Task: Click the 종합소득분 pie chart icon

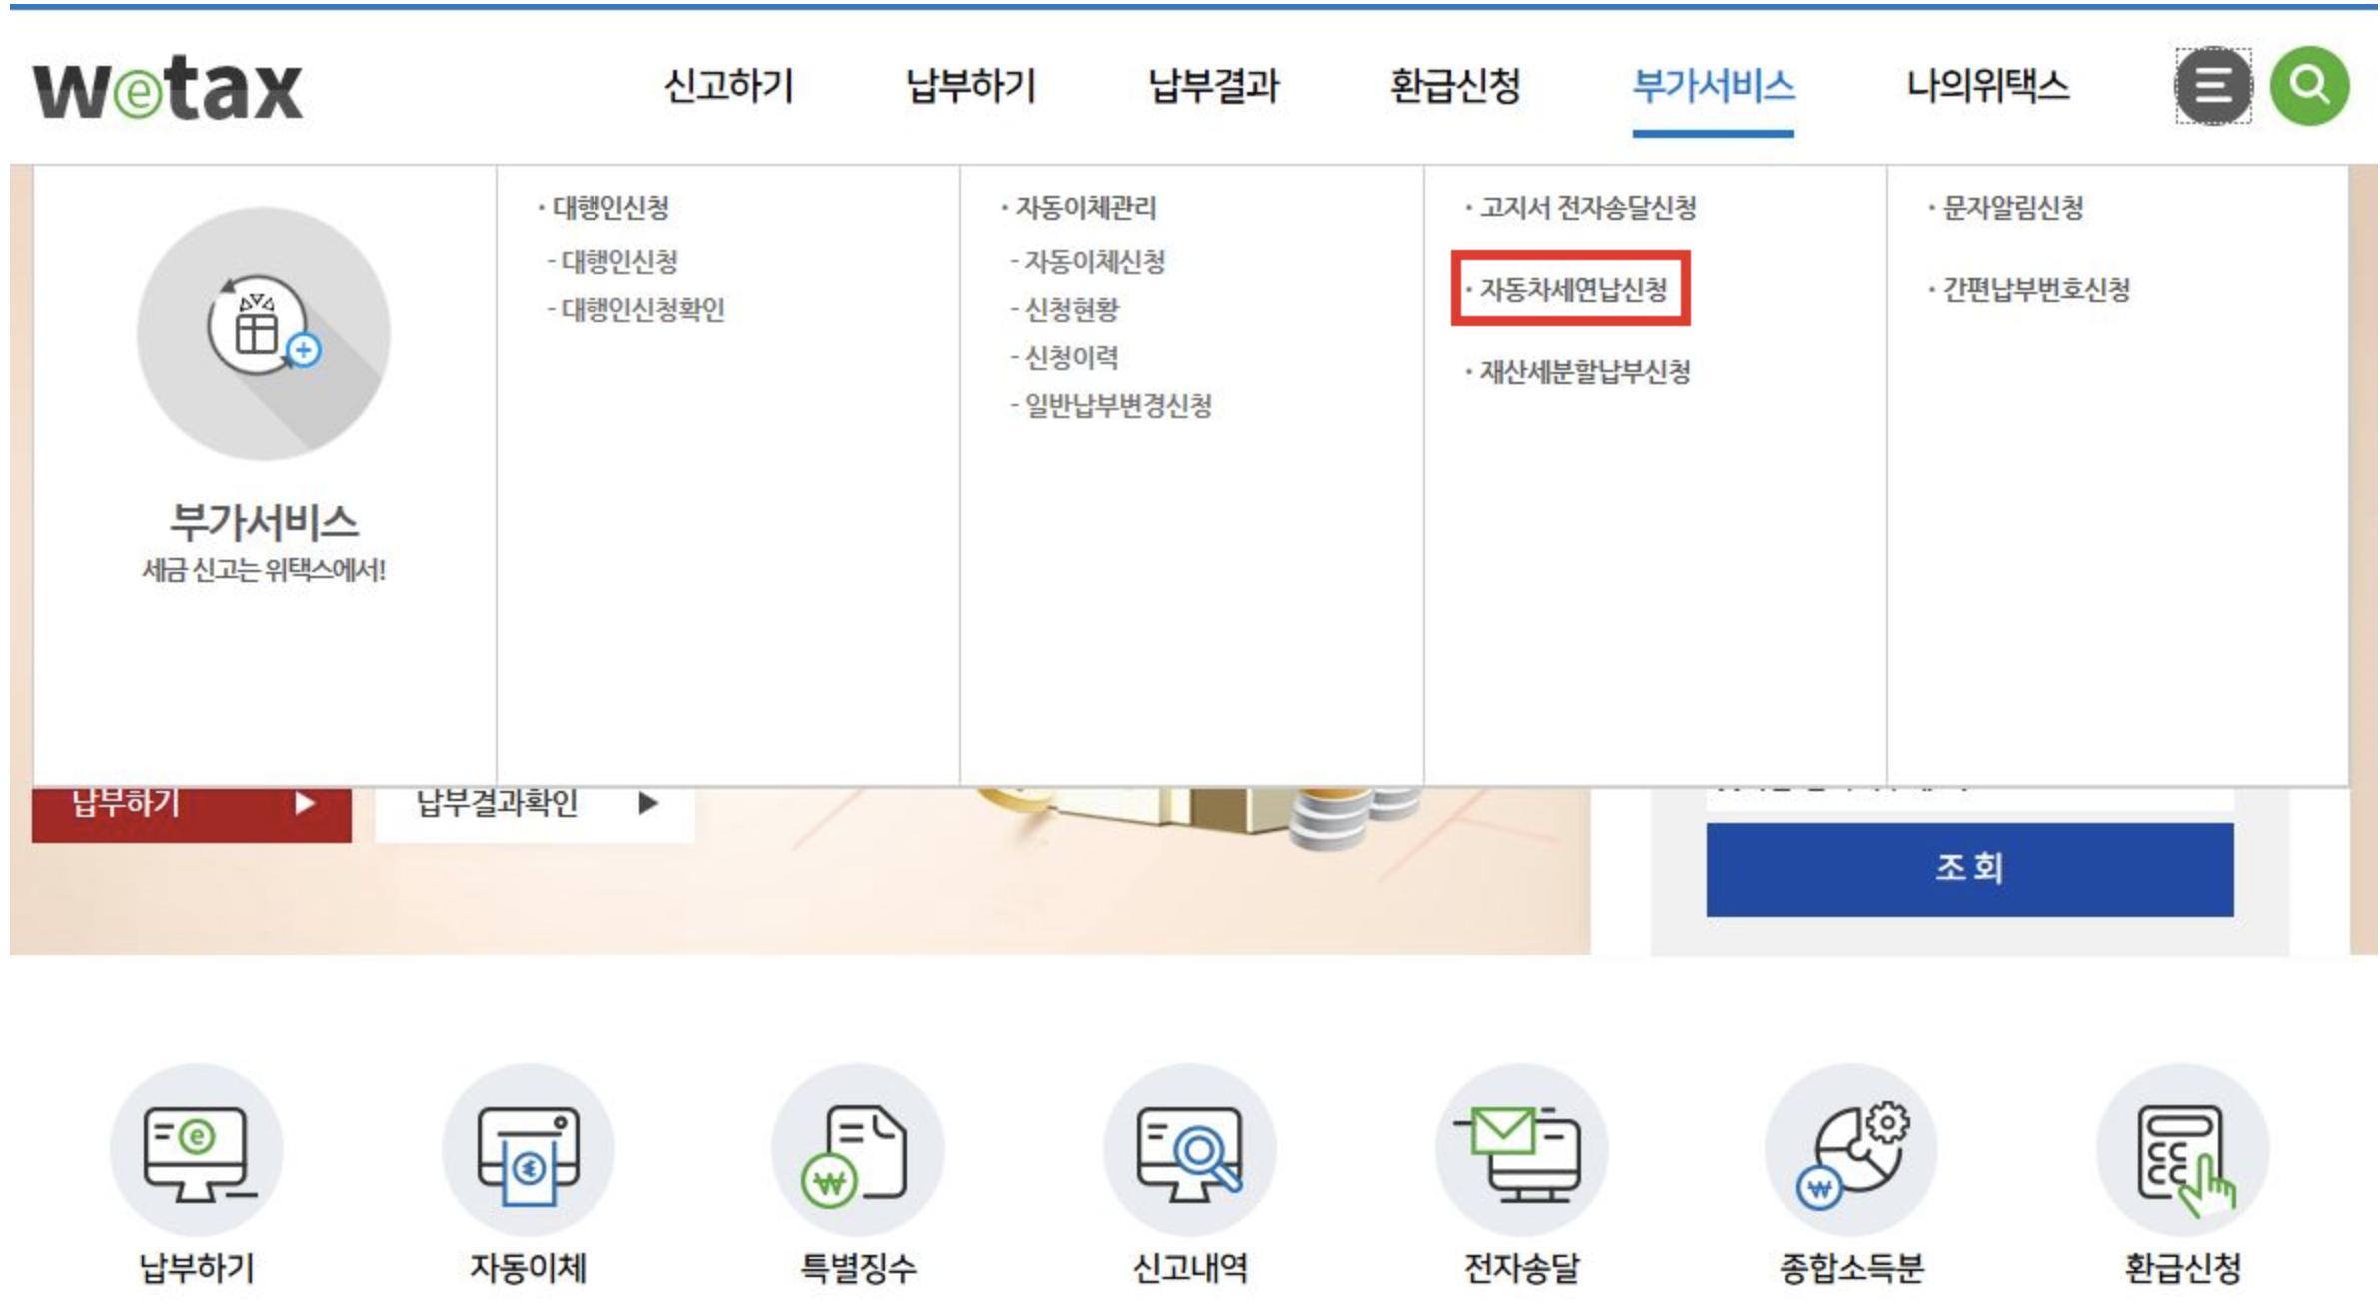Action: (x=1851, y=1150)
